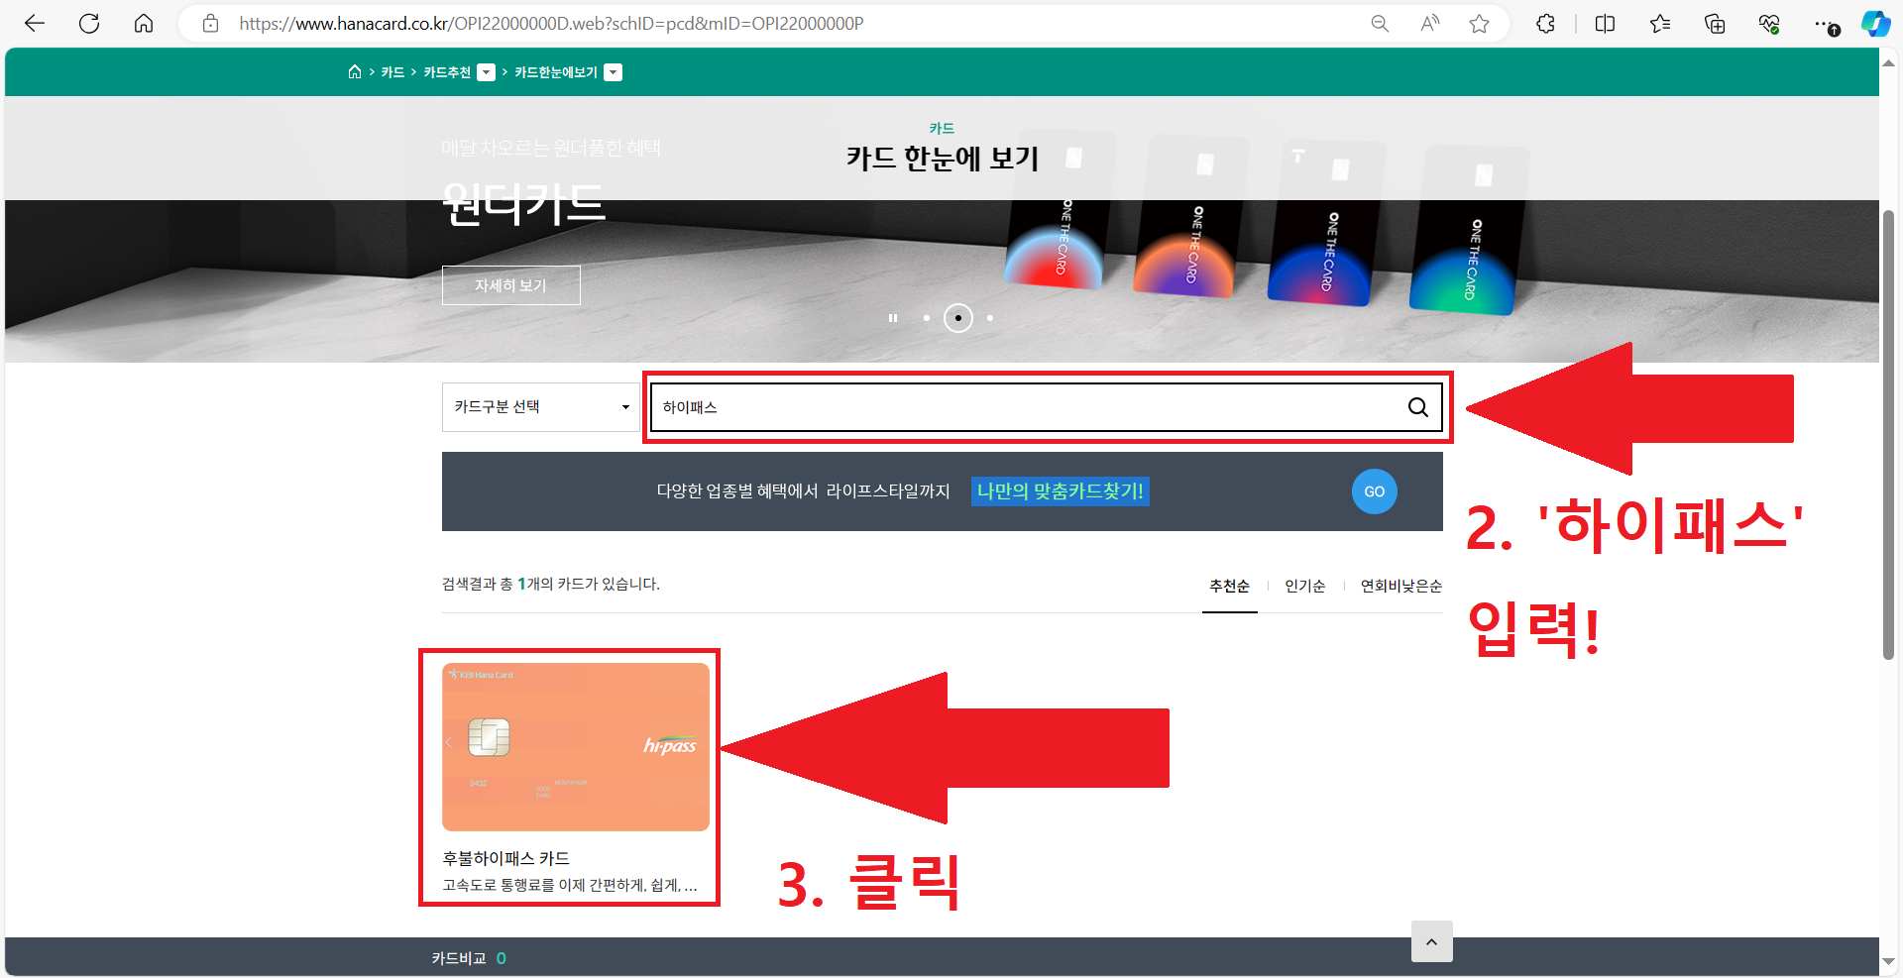Sort results by 추천순
Screen dimensions: 1903x978
[1229, 586]
